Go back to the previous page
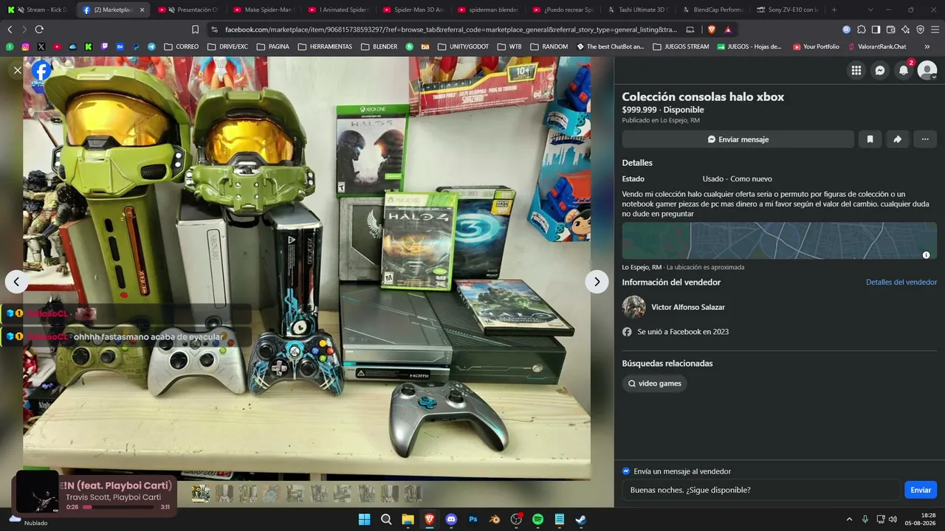 pyautogui.click(x=10, y=29)
